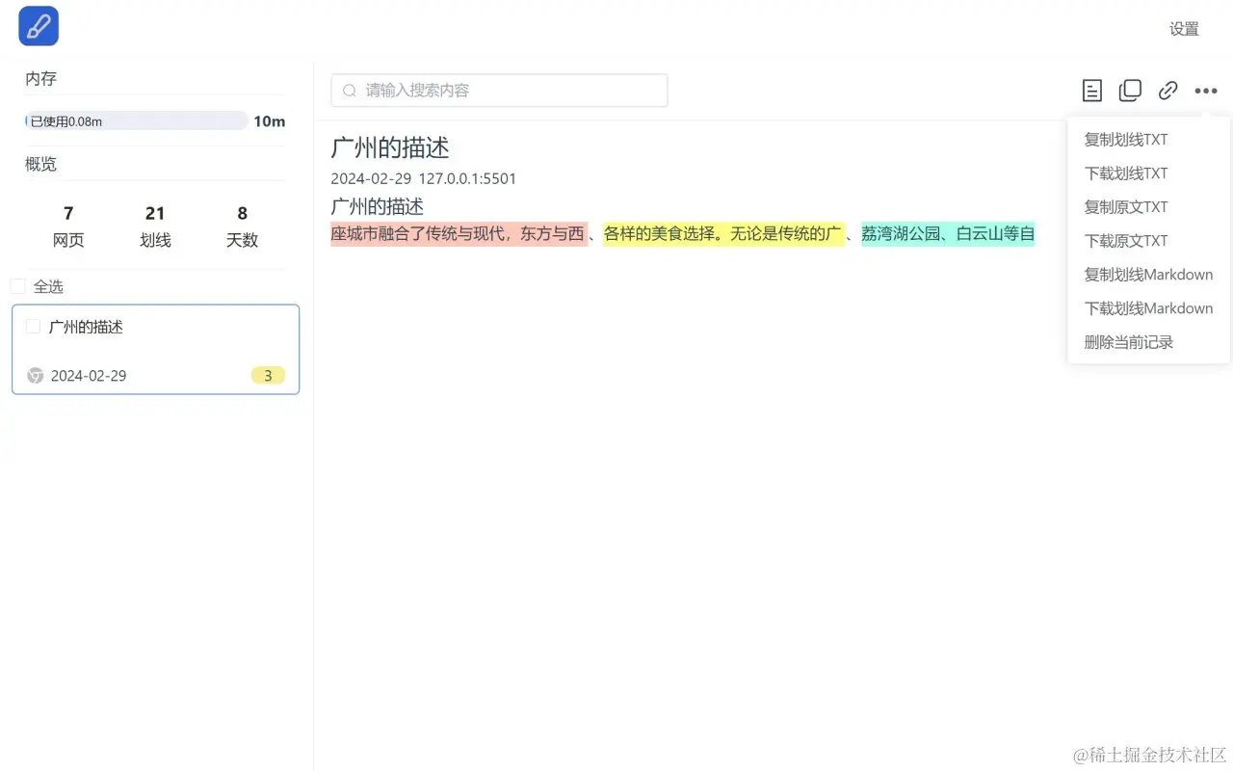1233x771 pixels.
Task: Select 删除当前记录 to delete the record
Action: pos(1126,341)
